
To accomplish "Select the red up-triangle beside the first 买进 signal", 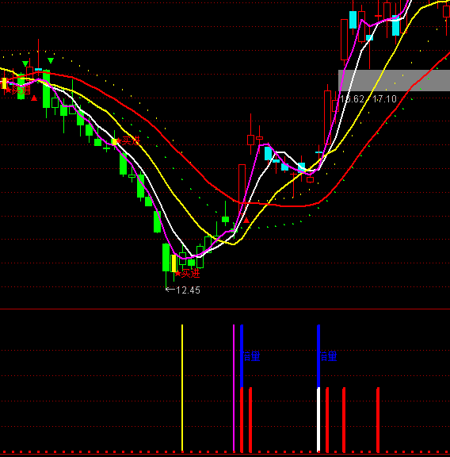I will tap(34, 98).
